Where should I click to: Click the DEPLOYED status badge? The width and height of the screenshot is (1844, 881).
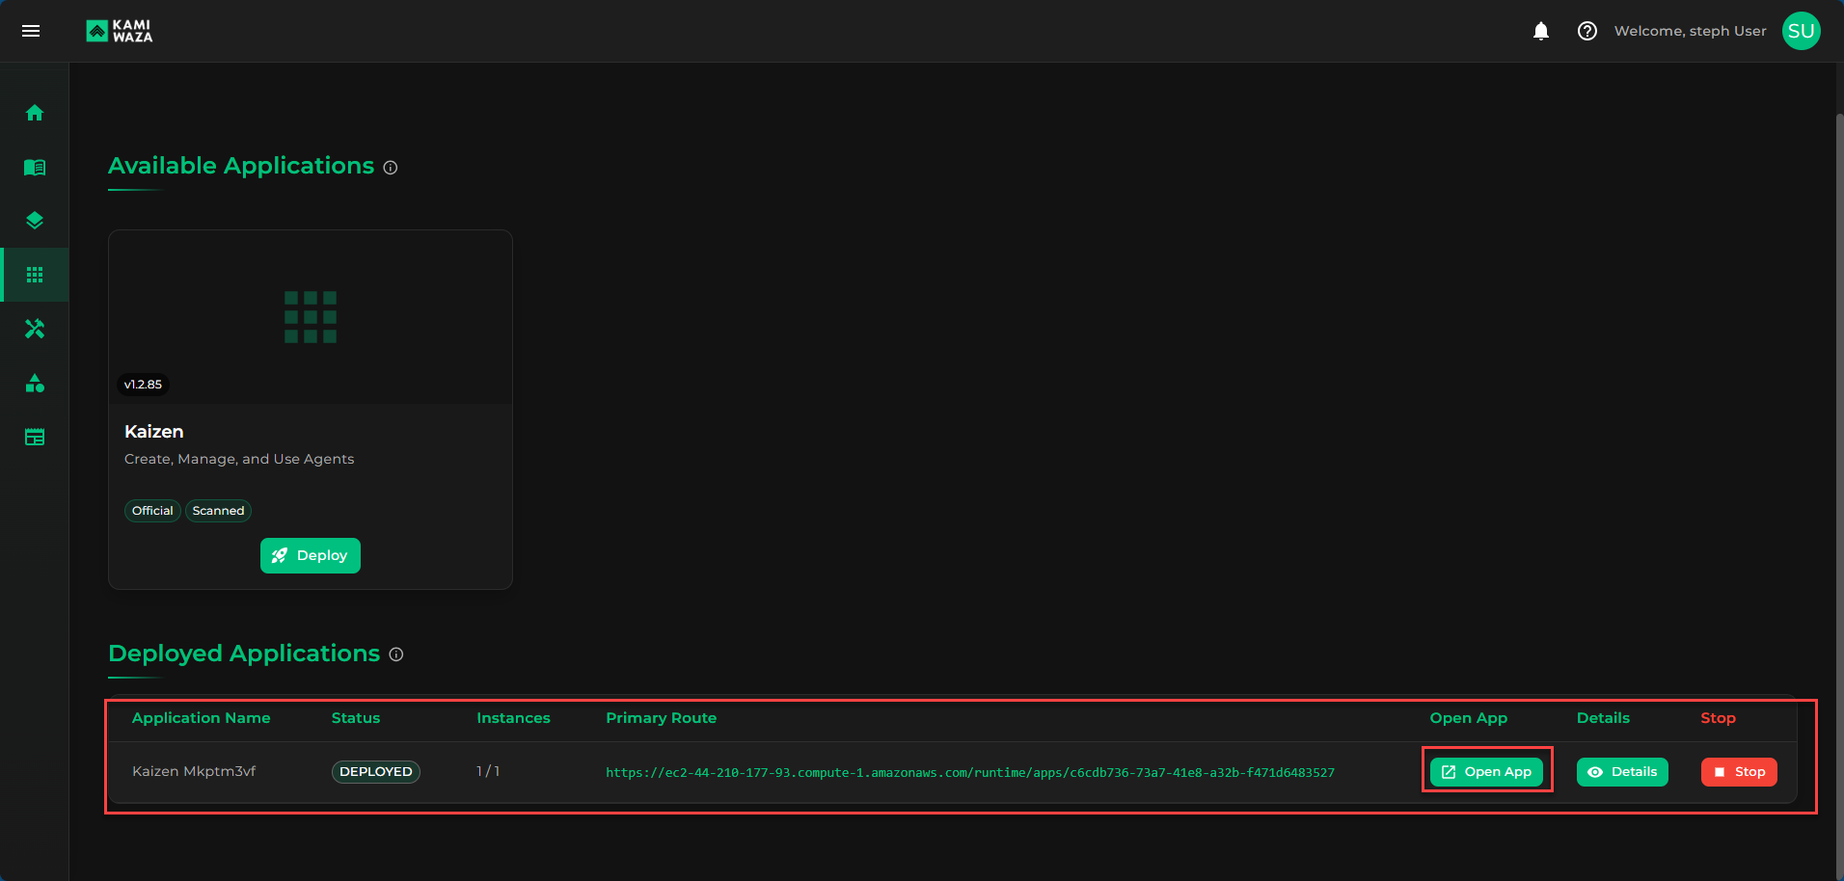point(376,772)
